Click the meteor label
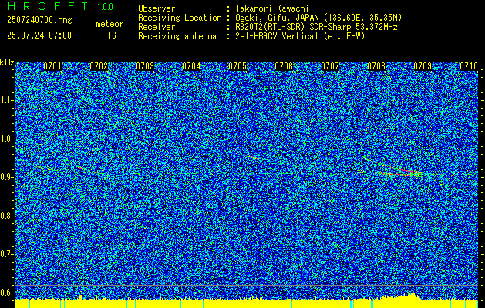 tap(109, 24)
